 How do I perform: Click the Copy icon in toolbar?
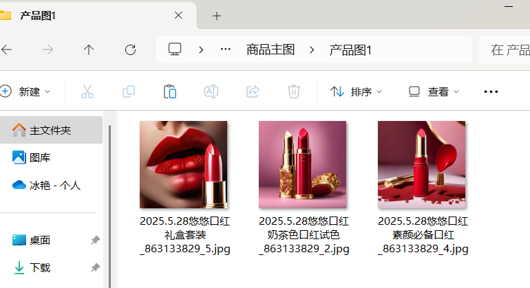[x=129, y=91]
